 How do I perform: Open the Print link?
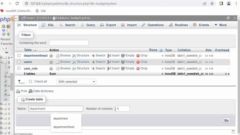[x=22, y=91]
